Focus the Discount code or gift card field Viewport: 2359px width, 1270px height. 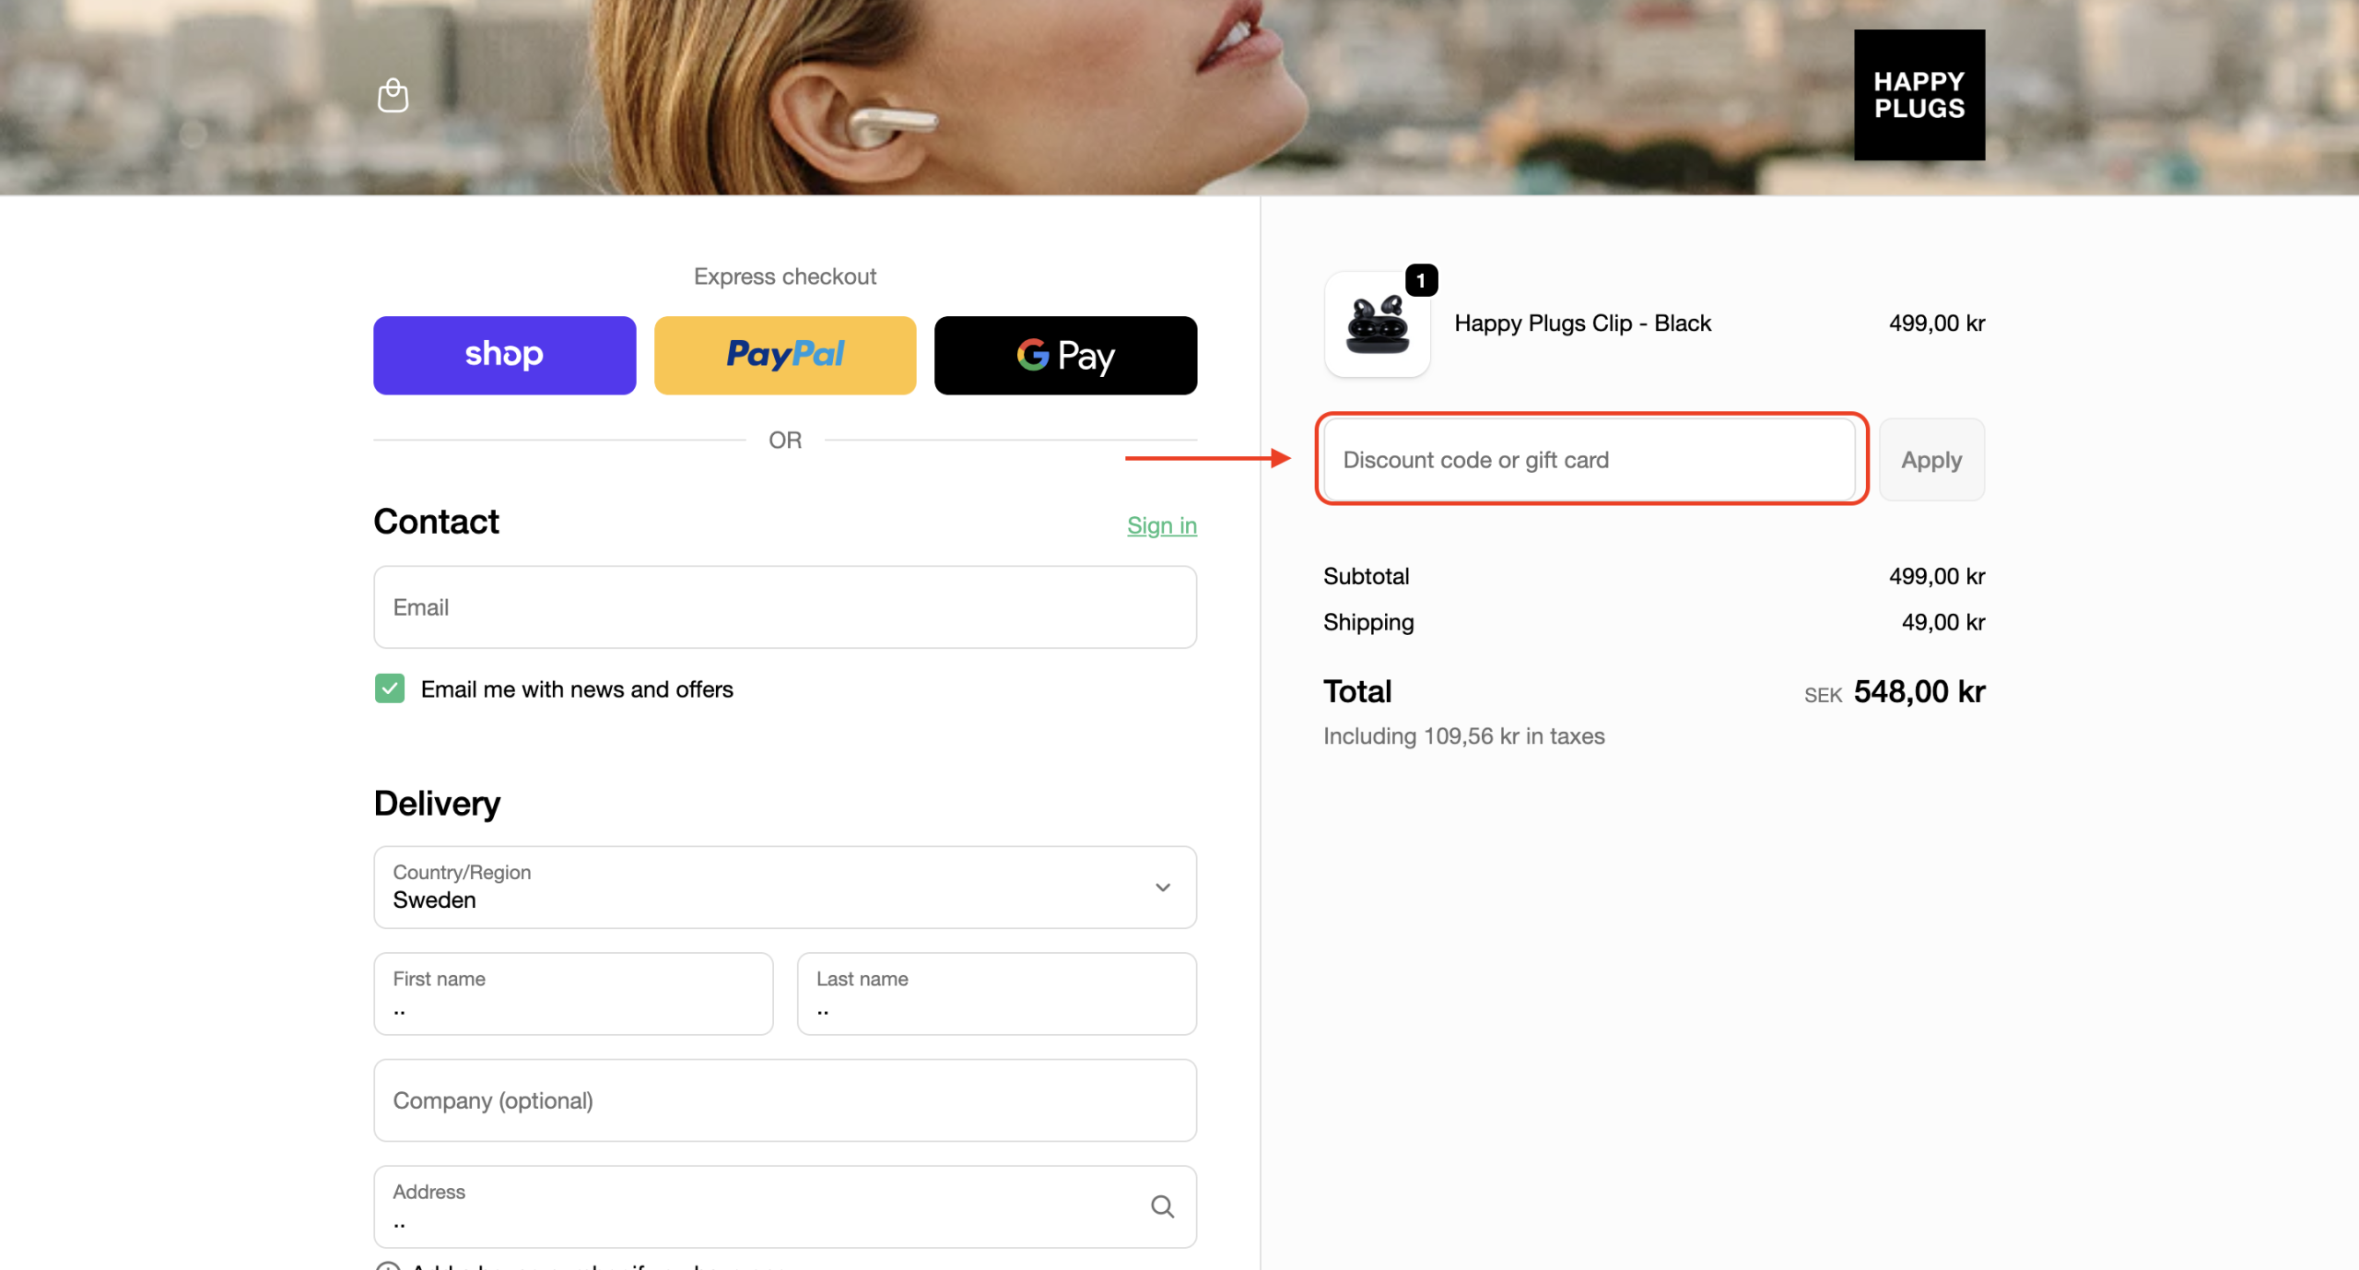point(1589,459)
